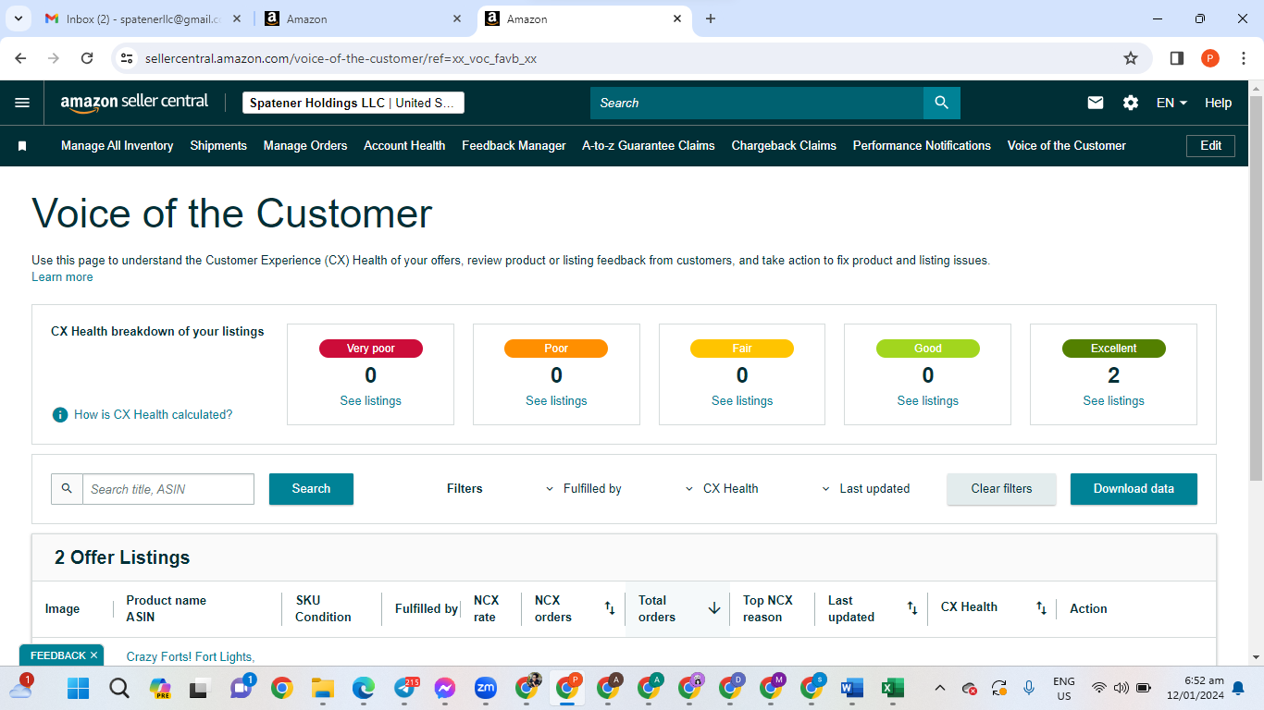1264x710 pixels.
Task: Click the magnifier button in the header search
Action: [941, 103]
